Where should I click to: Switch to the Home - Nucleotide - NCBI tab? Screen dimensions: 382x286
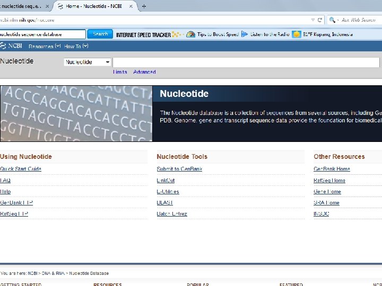pos(94,6)
